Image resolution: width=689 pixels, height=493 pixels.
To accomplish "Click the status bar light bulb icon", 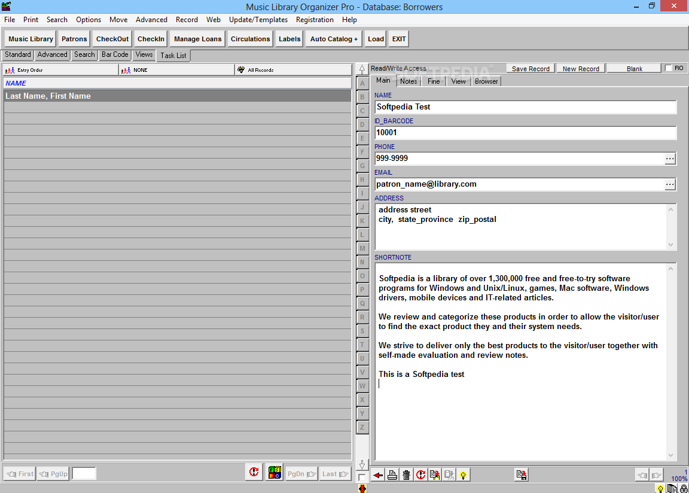I will pyautogui.click(x=660, y=488).
